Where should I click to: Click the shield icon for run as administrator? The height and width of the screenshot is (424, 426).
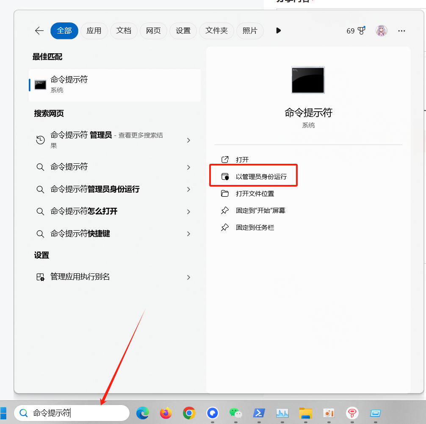coord(225,177)
